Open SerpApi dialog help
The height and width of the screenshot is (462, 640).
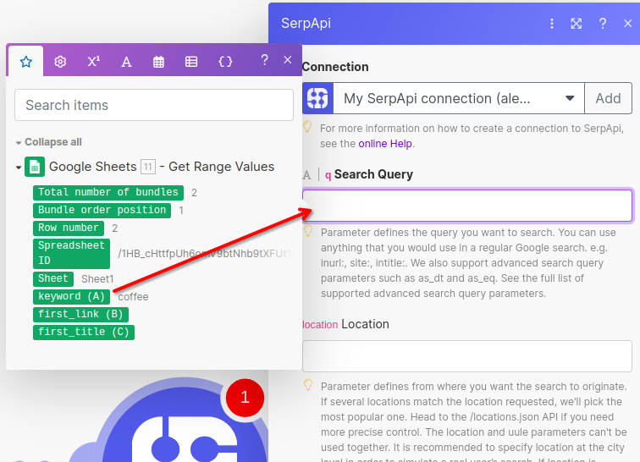point(603,23)
